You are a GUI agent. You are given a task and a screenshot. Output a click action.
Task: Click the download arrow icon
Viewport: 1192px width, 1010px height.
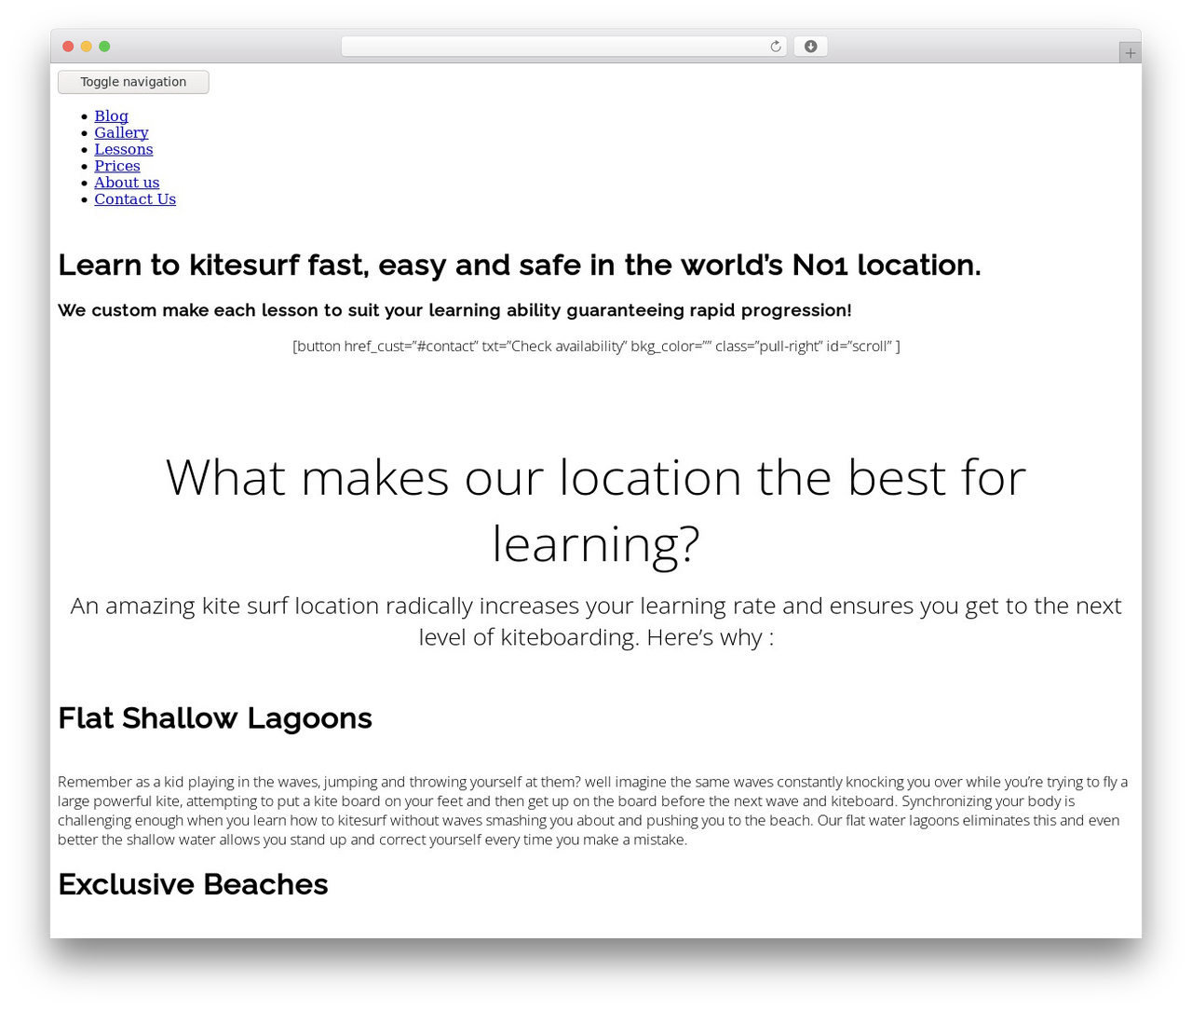coord(810,47)
